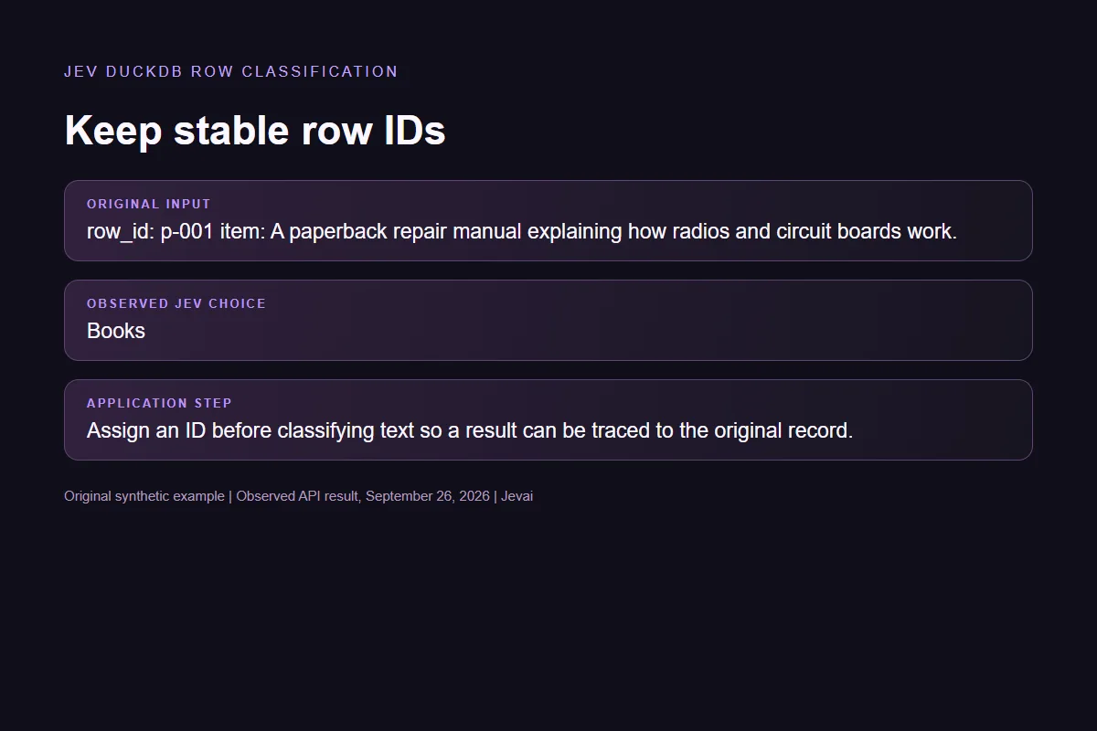The image size is (1097, 731).
Task: Click the 'JEV DUCKDB ROW CLASSIFICATION' overline text
Action: pos(230,71)
